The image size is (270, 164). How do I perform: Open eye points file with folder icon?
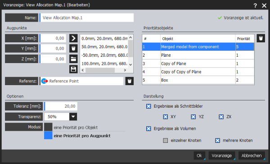tap(73, 59)
